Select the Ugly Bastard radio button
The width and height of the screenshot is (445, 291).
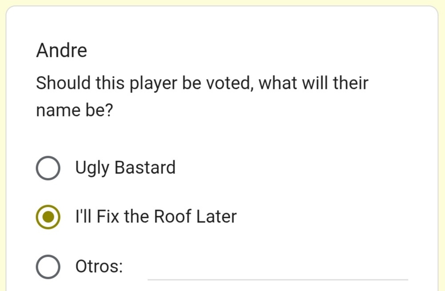click(48, 168)
